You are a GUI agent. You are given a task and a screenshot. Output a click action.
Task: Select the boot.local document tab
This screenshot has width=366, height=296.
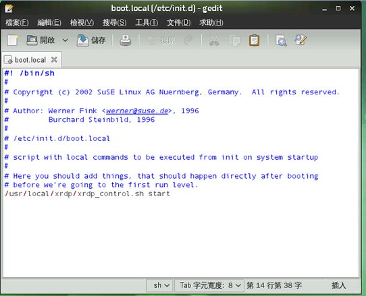(30, 60)
